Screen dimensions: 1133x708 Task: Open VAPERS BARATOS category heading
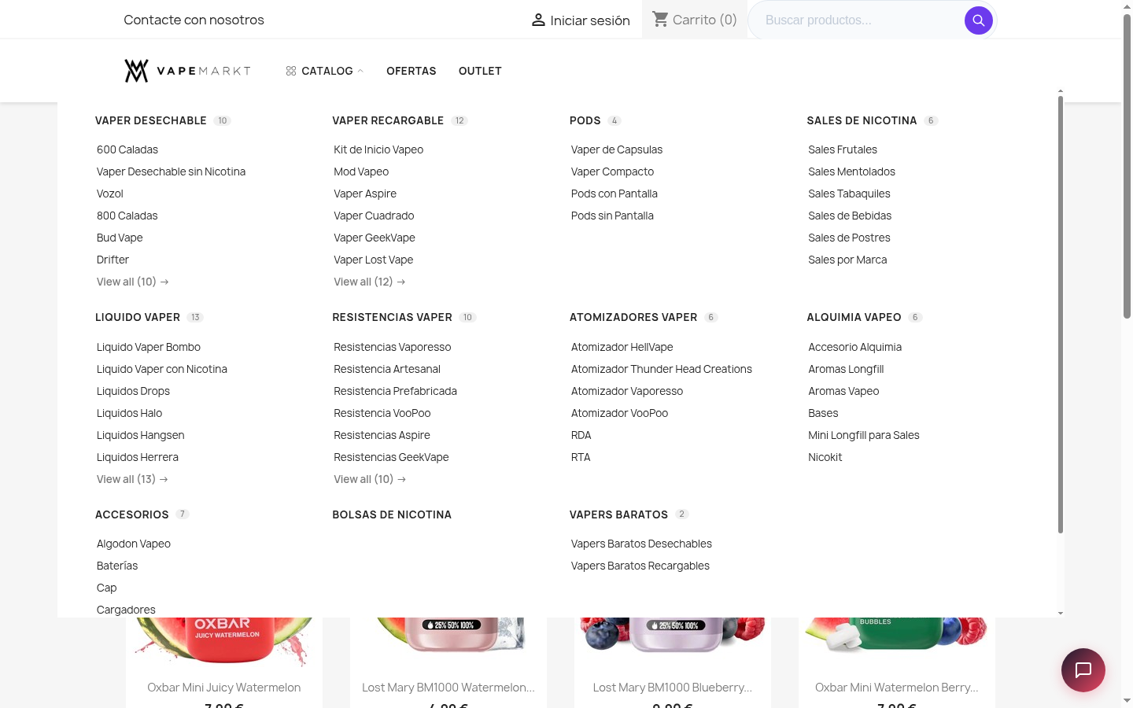pos(618,514)
